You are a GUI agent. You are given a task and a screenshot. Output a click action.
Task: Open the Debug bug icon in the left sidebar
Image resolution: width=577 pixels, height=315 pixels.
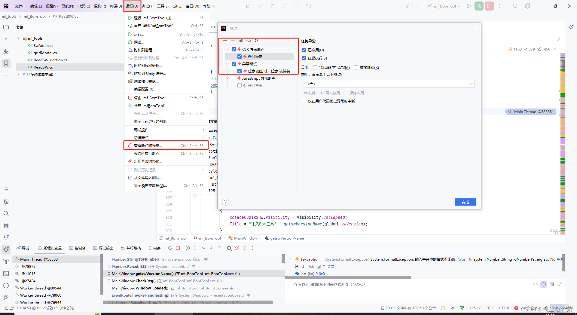click(x=6, y=249)
